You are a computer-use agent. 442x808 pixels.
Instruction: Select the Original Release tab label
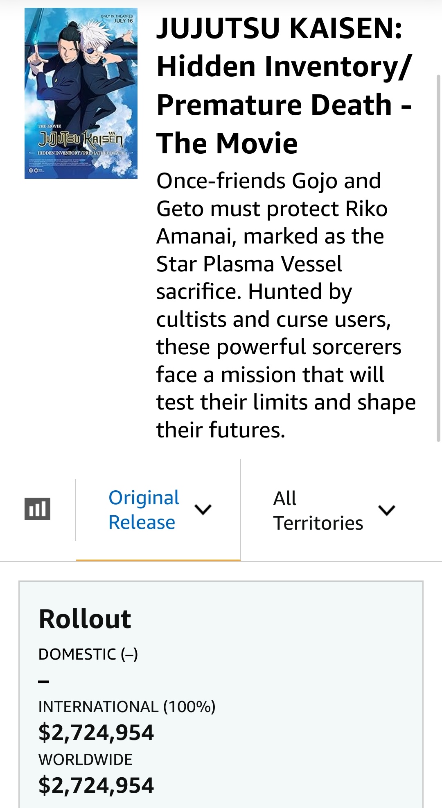coord(144,510)
